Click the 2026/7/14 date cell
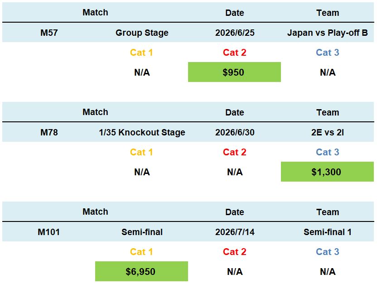The height and width of the screenshot is (303, 377). pos(234,232)
